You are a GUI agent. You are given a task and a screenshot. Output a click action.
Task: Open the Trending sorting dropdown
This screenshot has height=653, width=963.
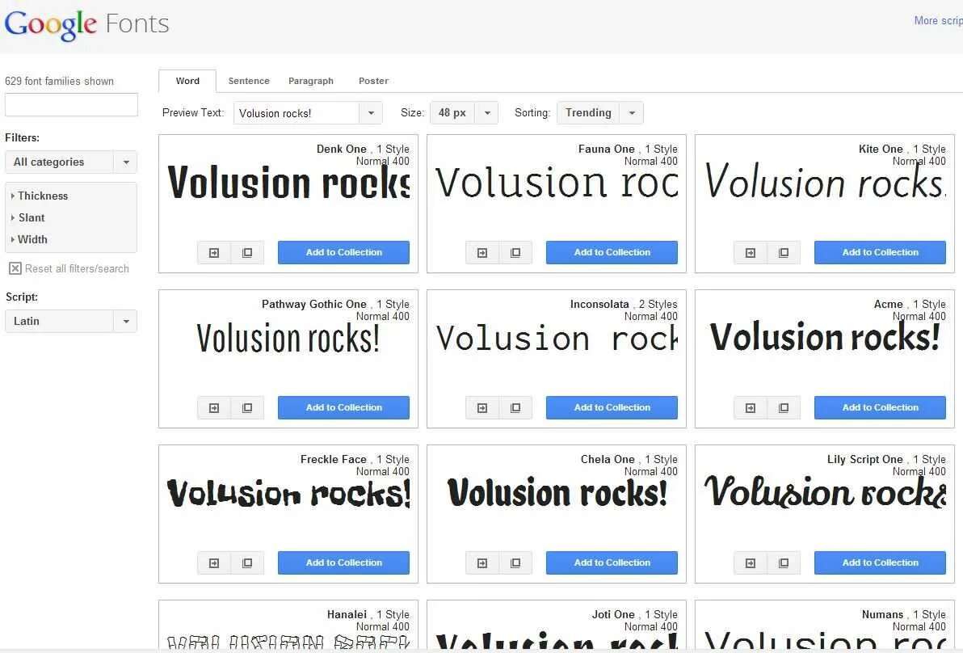click(x=600, y=113)
